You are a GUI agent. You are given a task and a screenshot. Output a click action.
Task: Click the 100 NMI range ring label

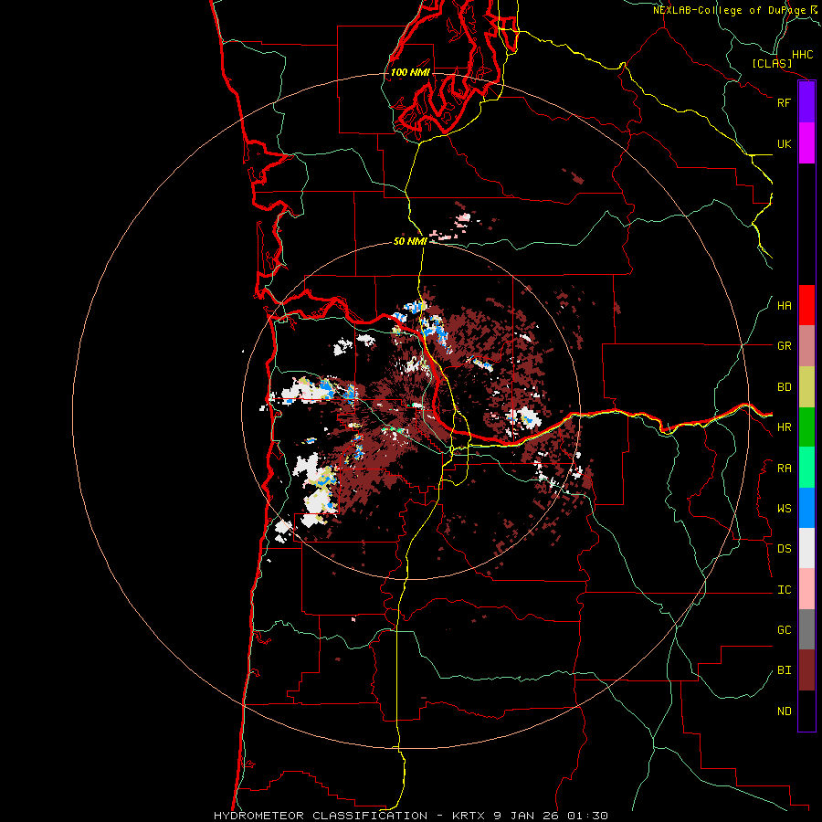(x=410, y=72)
